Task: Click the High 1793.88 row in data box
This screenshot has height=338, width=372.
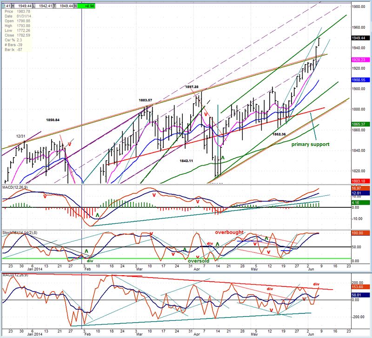Action: point(17,26)
